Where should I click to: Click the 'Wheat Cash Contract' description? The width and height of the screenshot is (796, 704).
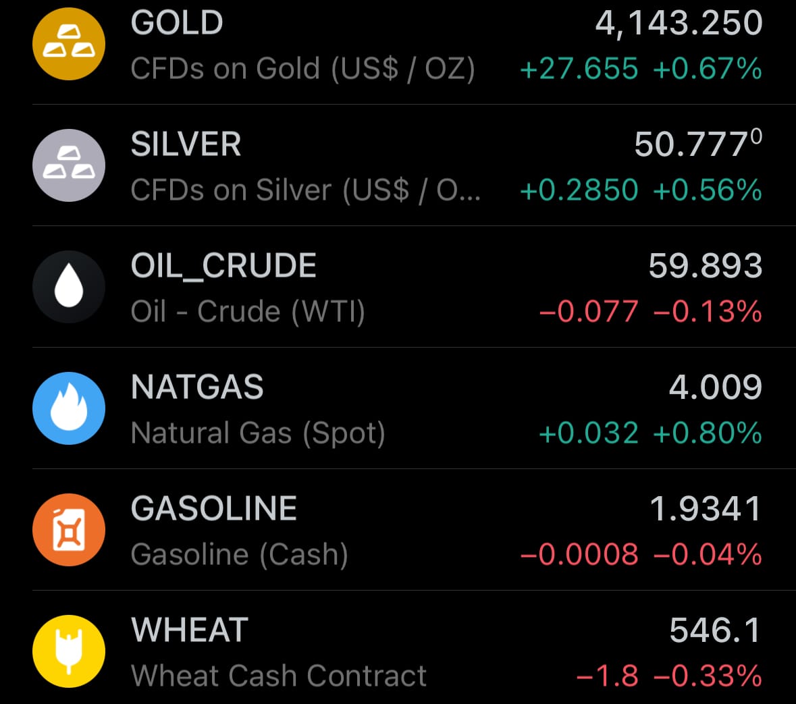279,676
